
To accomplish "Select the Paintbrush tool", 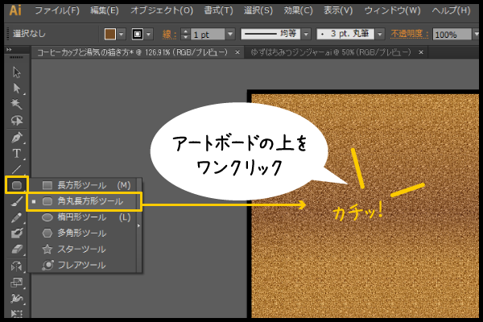I will pos(16,201).
